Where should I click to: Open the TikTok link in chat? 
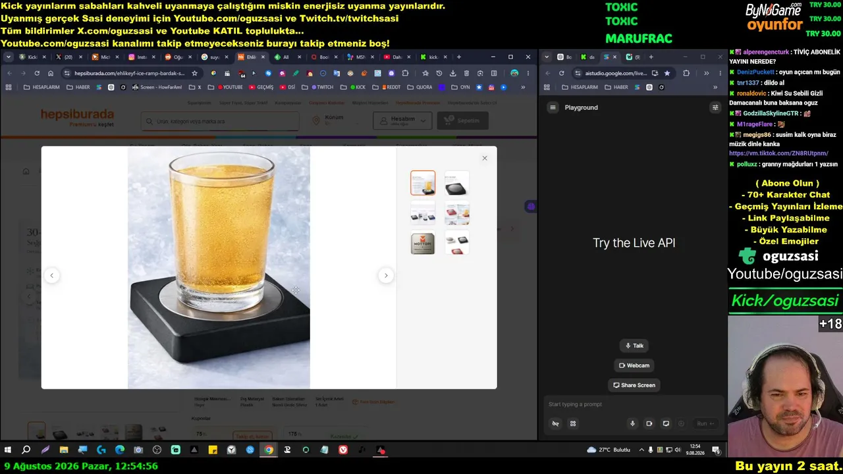778,153
